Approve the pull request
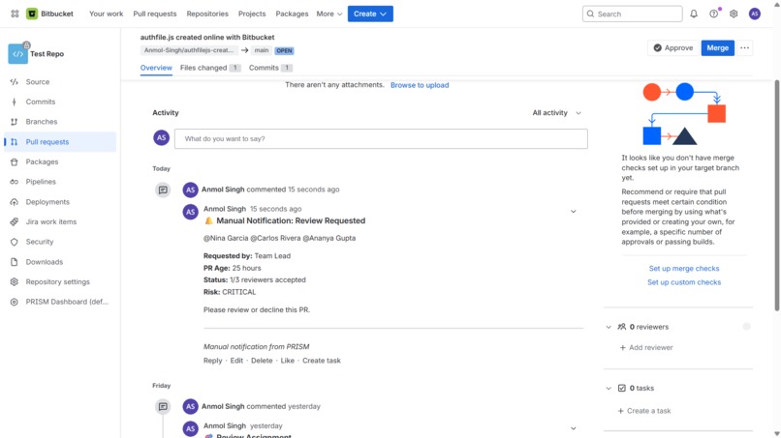This screenshot has width=781, height=438. pyautogui.click(x=672, y=47)
